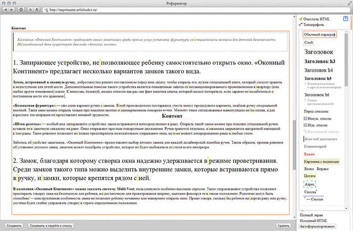Click the main editor scrollbar thumb
Viewport: 353px width, 231px height.
(294, 145)
